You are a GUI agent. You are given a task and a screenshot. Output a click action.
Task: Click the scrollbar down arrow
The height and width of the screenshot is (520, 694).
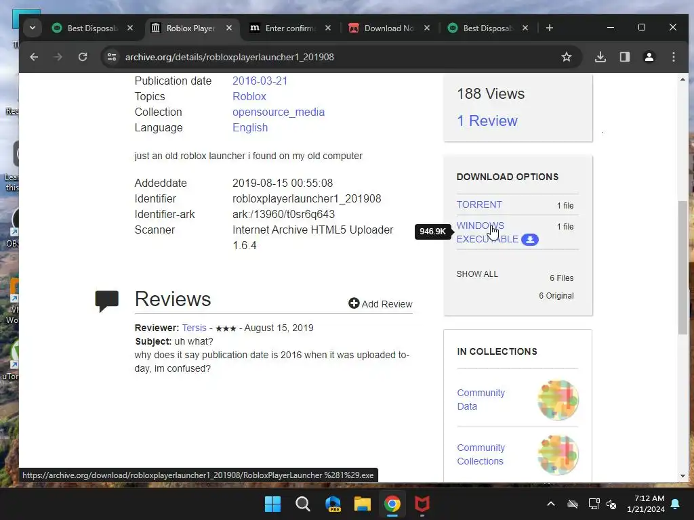click(x=682, y=476)
